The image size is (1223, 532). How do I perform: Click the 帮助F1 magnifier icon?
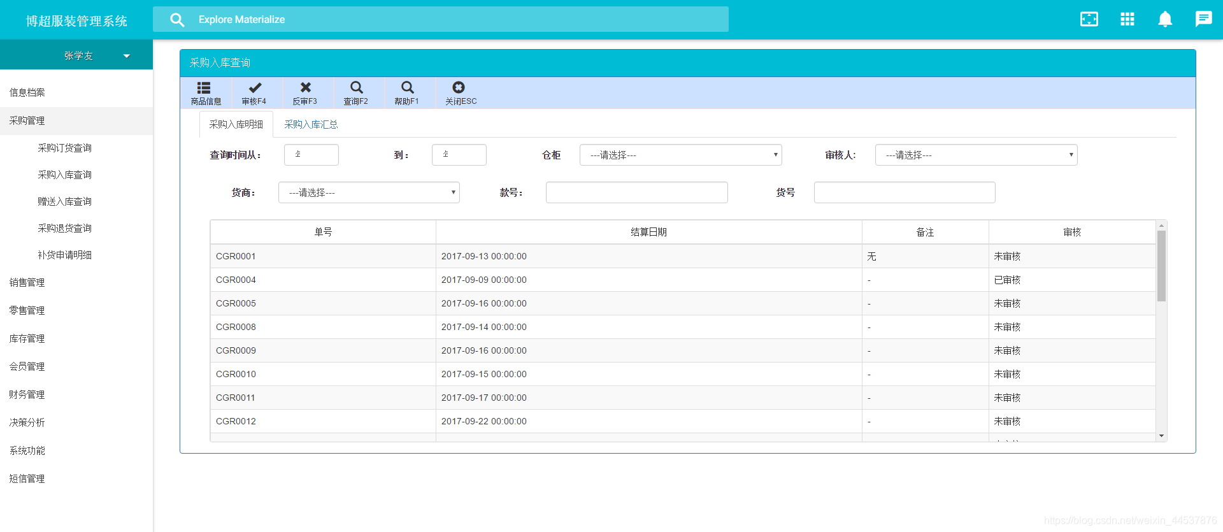click(408, 87)
